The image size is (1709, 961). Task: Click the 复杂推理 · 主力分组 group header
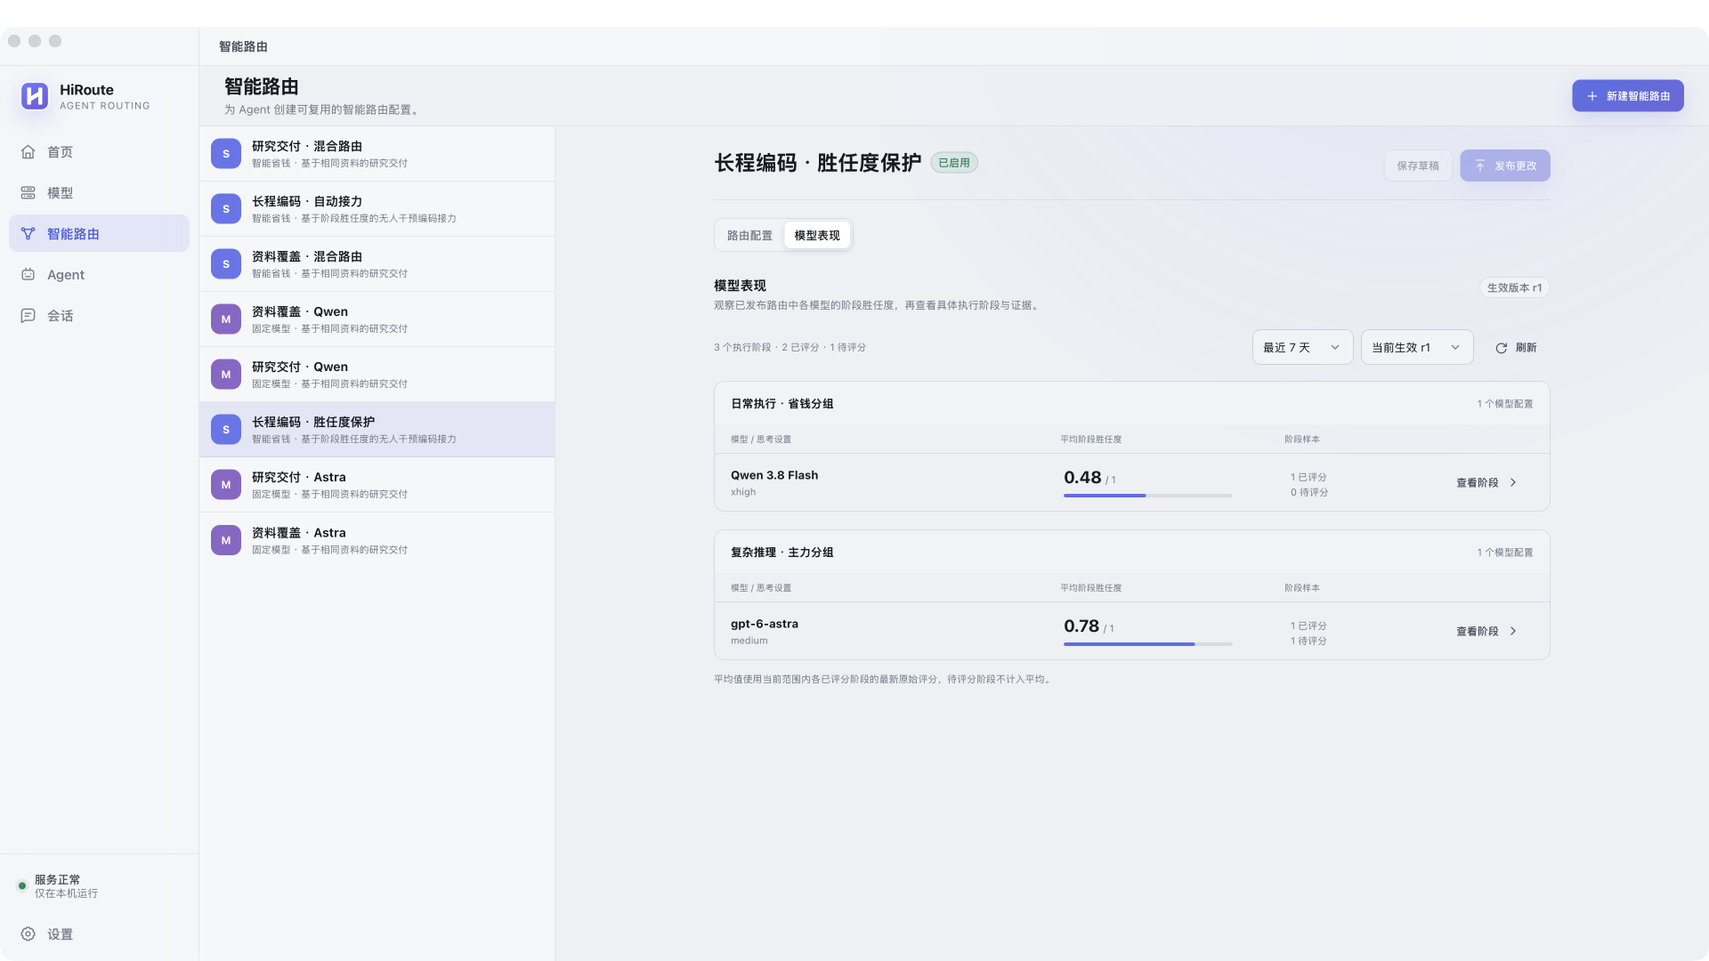(x=782, y=553)
